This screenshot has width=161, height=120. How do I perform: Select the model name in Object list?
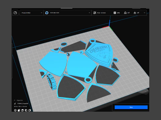point(23,104)
